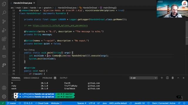Change line ending via LF status item

(x=99, y=103)
